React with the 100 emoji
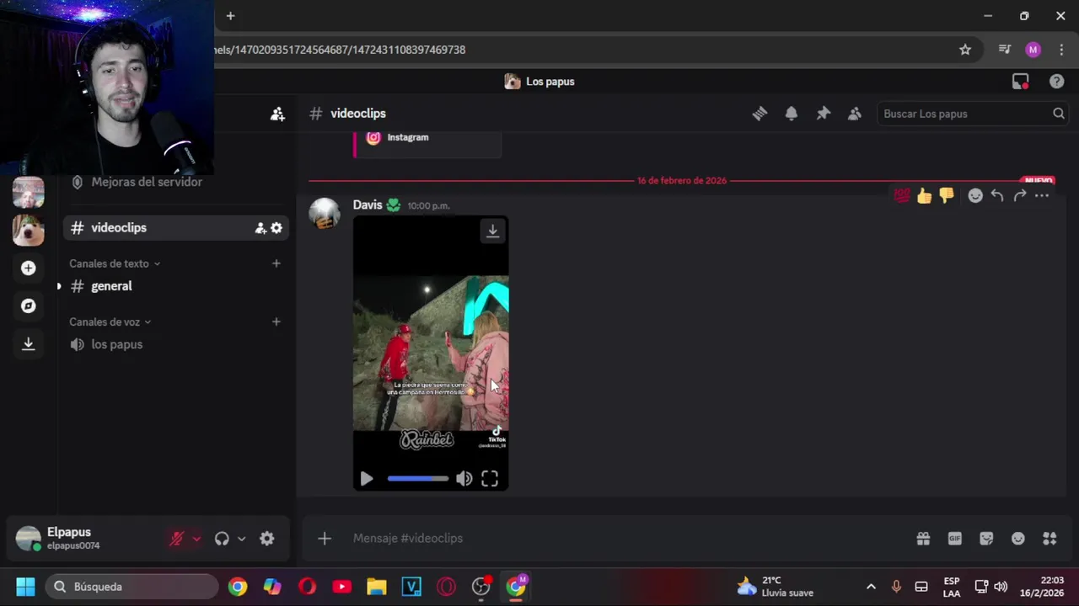The height and width of the screenshot is (606, 1079). 902,195
